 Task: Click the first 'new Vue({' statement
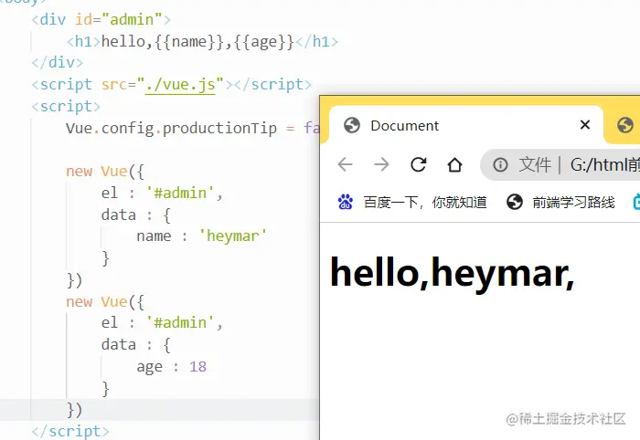pyautogui.click(x=105, y=171)
